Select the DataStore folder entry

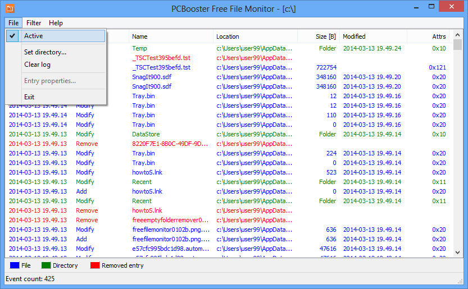coord(146,134)
